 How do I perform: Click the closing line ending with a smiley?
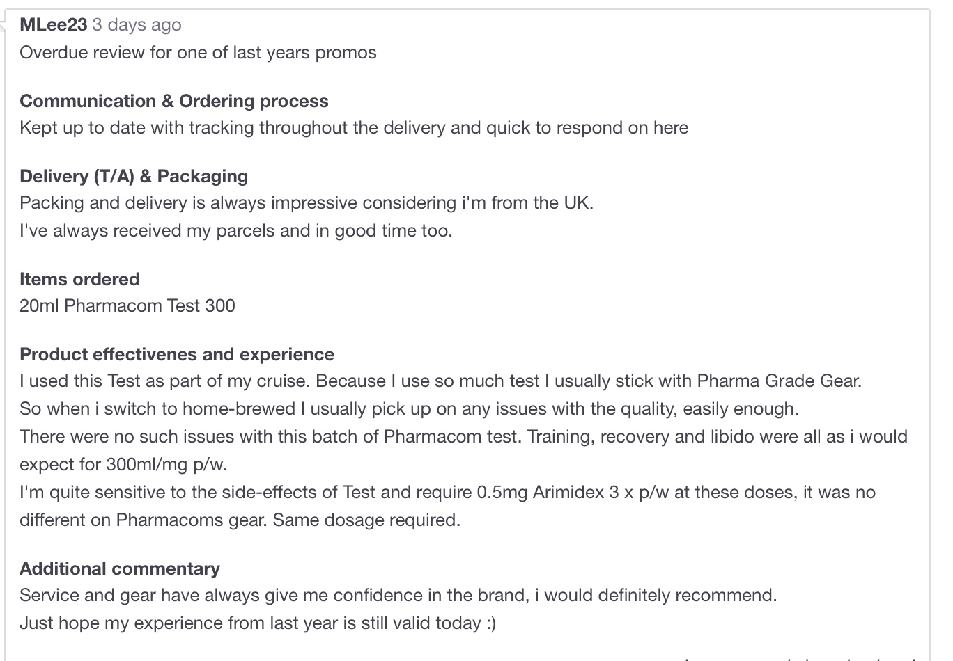pos(257,623)
